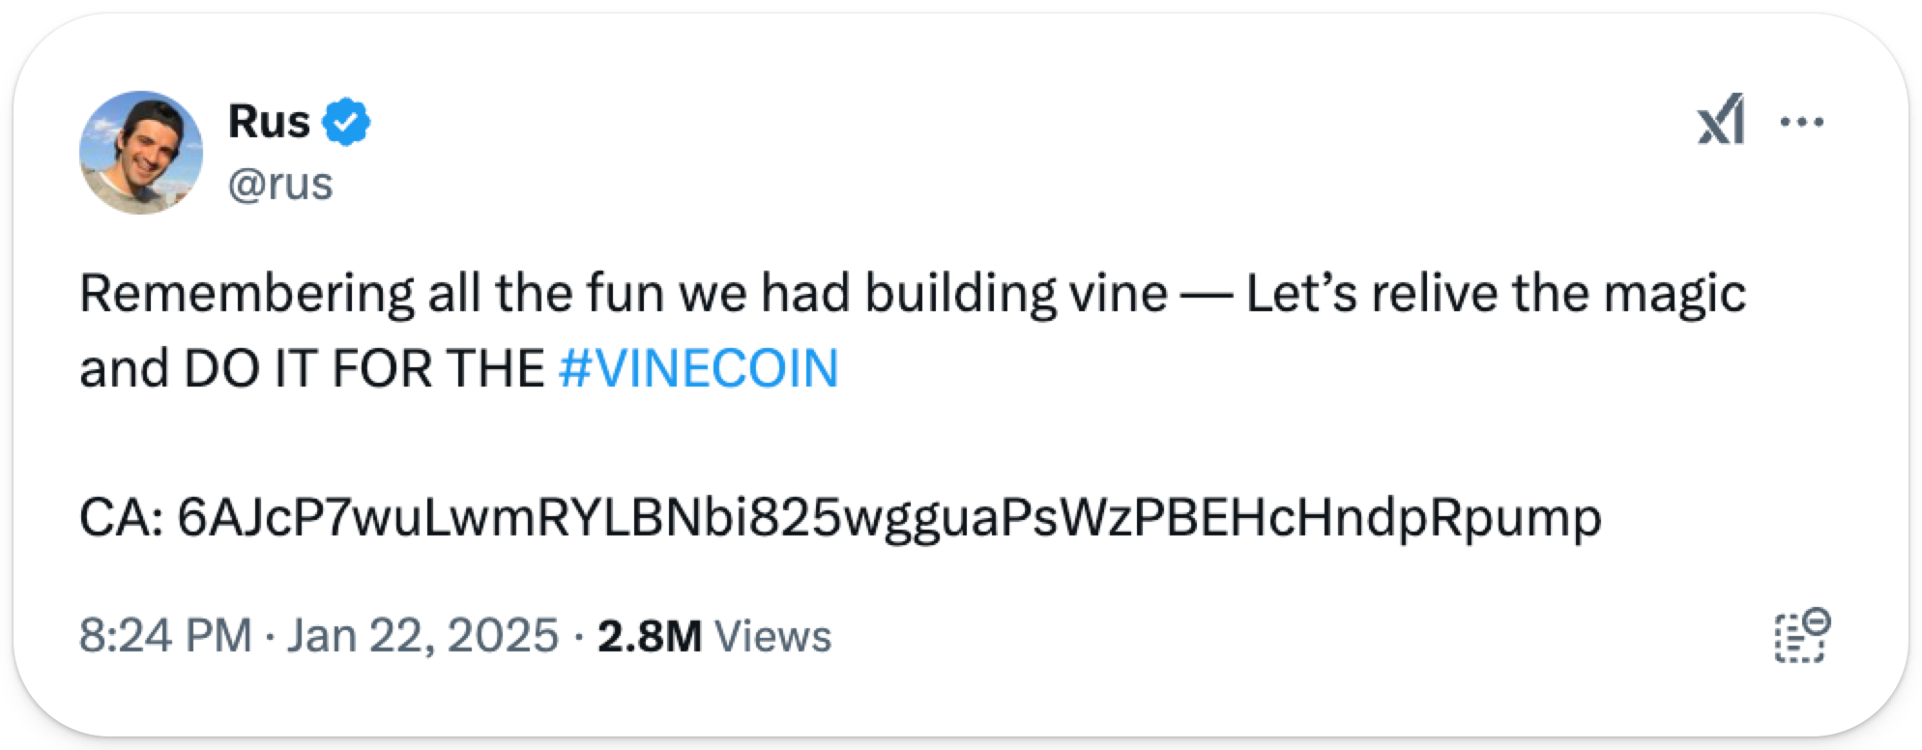Click the blue verified checkmark badge

(x=347, y=123)
